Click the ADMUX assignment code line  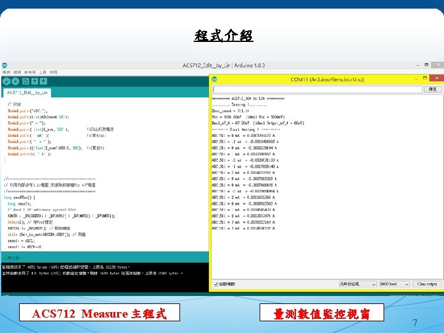click(x=61, y=216)
